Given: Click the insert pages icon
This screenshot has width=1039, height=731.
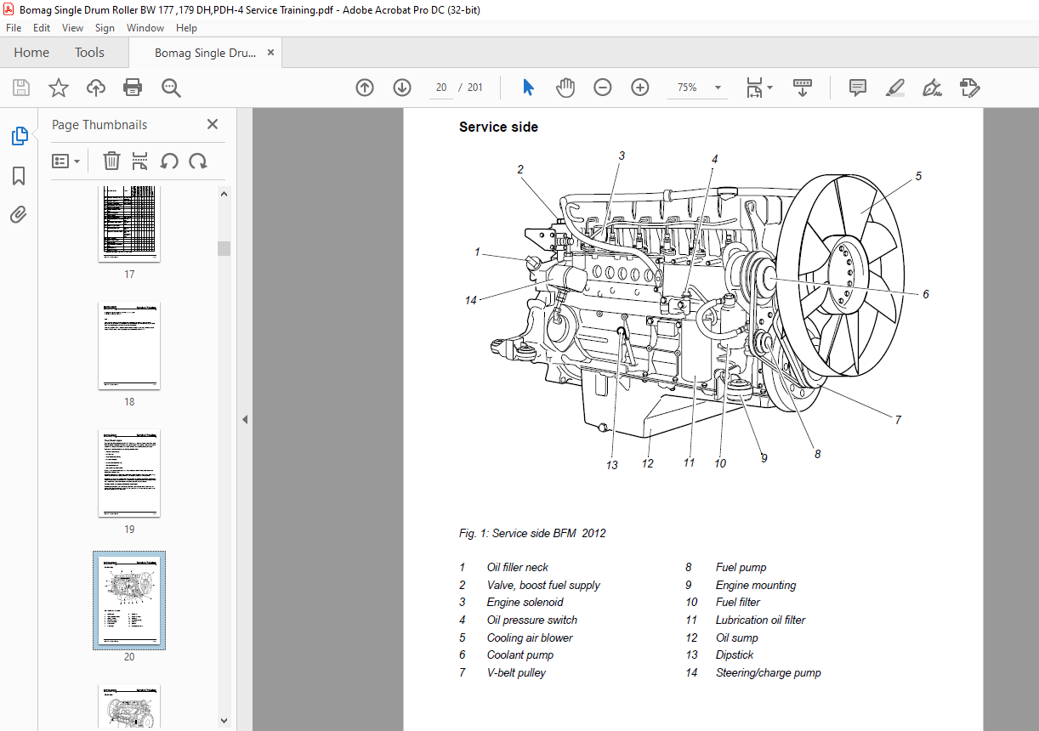Looking at the screenshot, I should pyautogui.click(x=140, y=161).
